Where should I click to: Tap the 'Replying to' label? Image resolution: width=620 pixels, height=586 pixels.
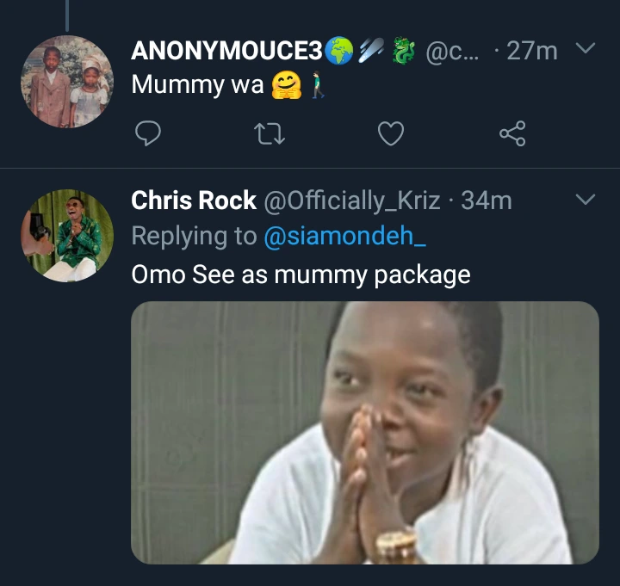pyautogui.click(x=194, y=237)
